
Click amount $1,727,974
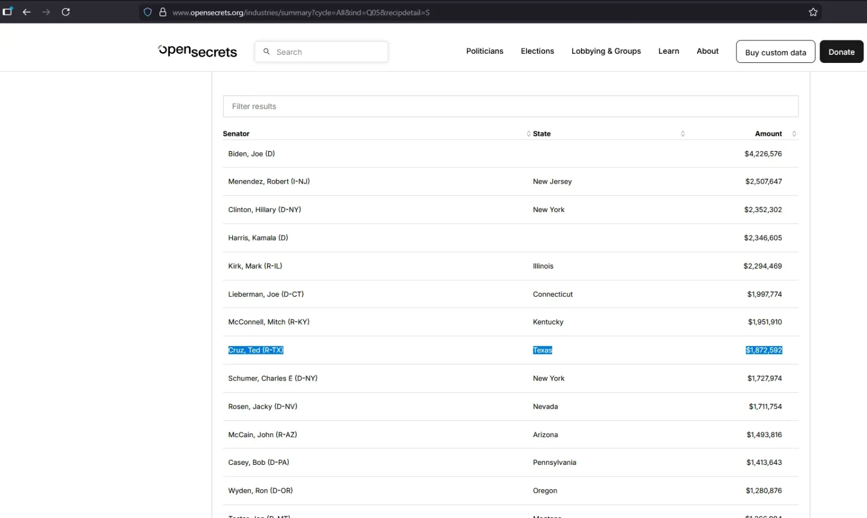764,378
